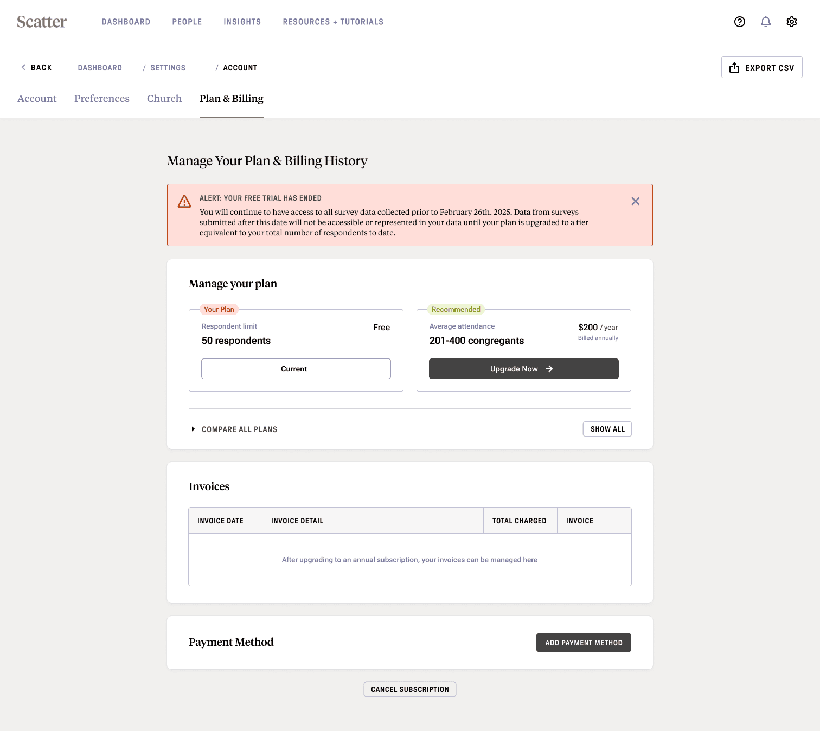Go to People in top navigation
Screen dimensions: 820x731
click(187, 22)
